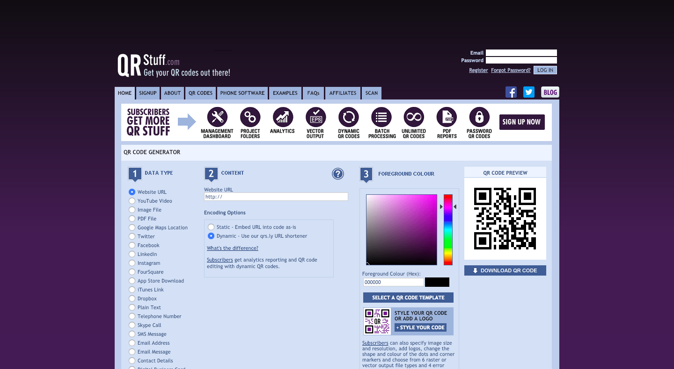
Task: Click SELECT A QR CODE TEMPLATE button
Action: (408, 298)
